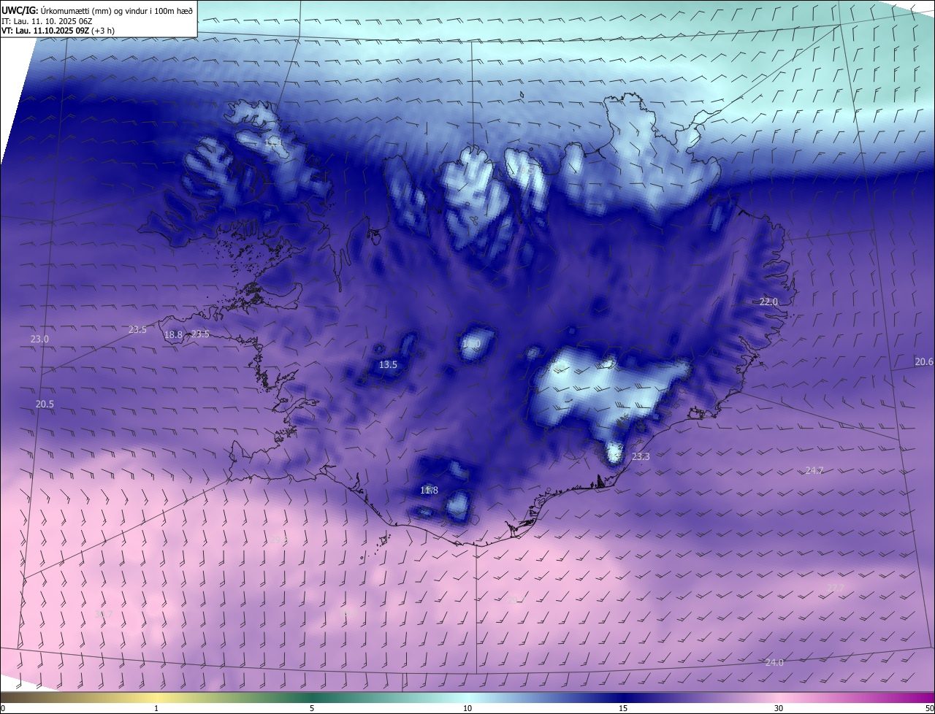
Task: Click the color scale tick labeled 15
Action: 623,708
